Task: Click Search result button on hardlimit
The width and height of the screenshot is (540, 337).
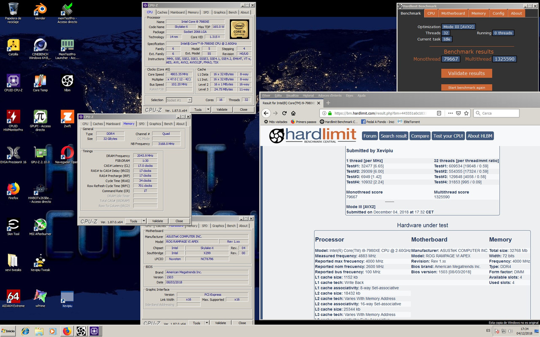Action: click(x=394, y=136)
